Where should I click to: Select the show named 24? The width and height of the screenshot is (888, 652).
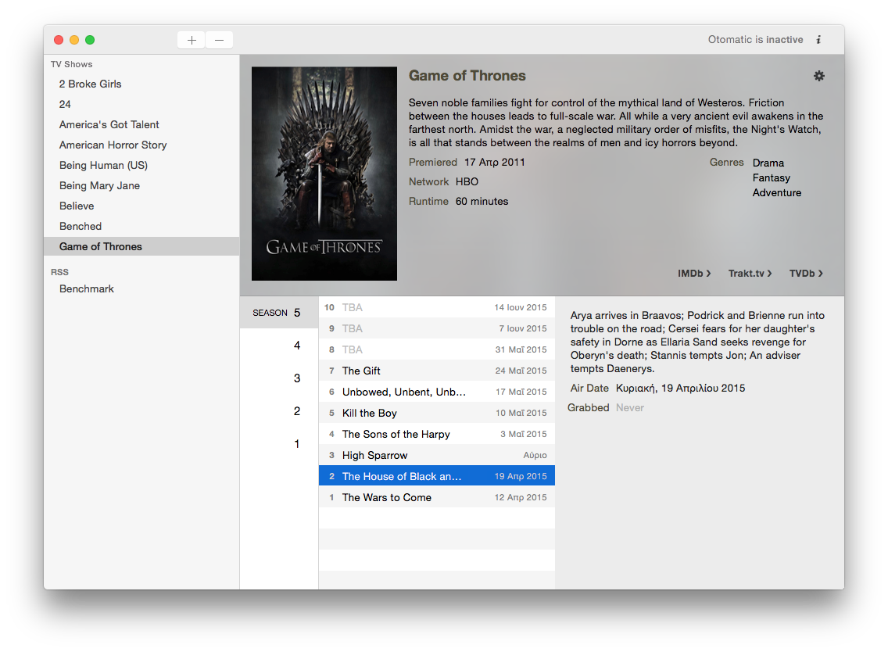[x=141, y=104]
